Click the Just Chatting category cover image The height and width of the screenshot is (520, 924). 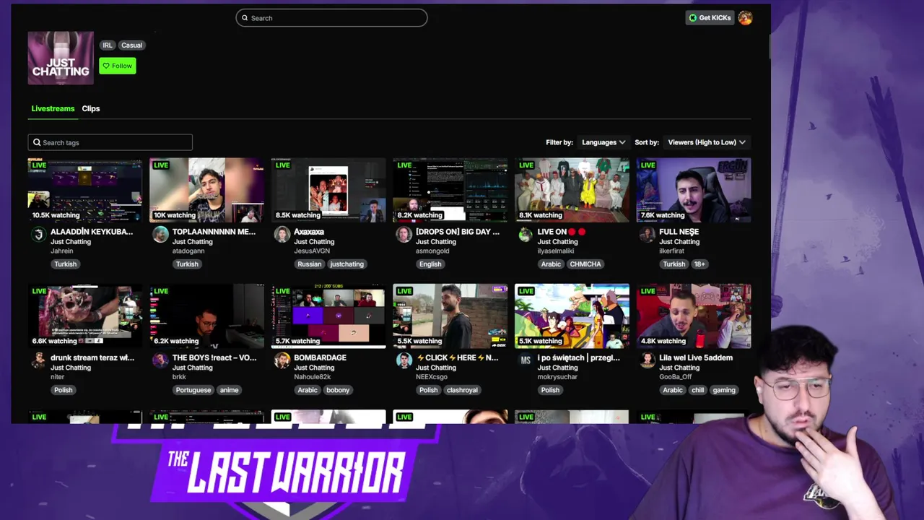point(61,58)
